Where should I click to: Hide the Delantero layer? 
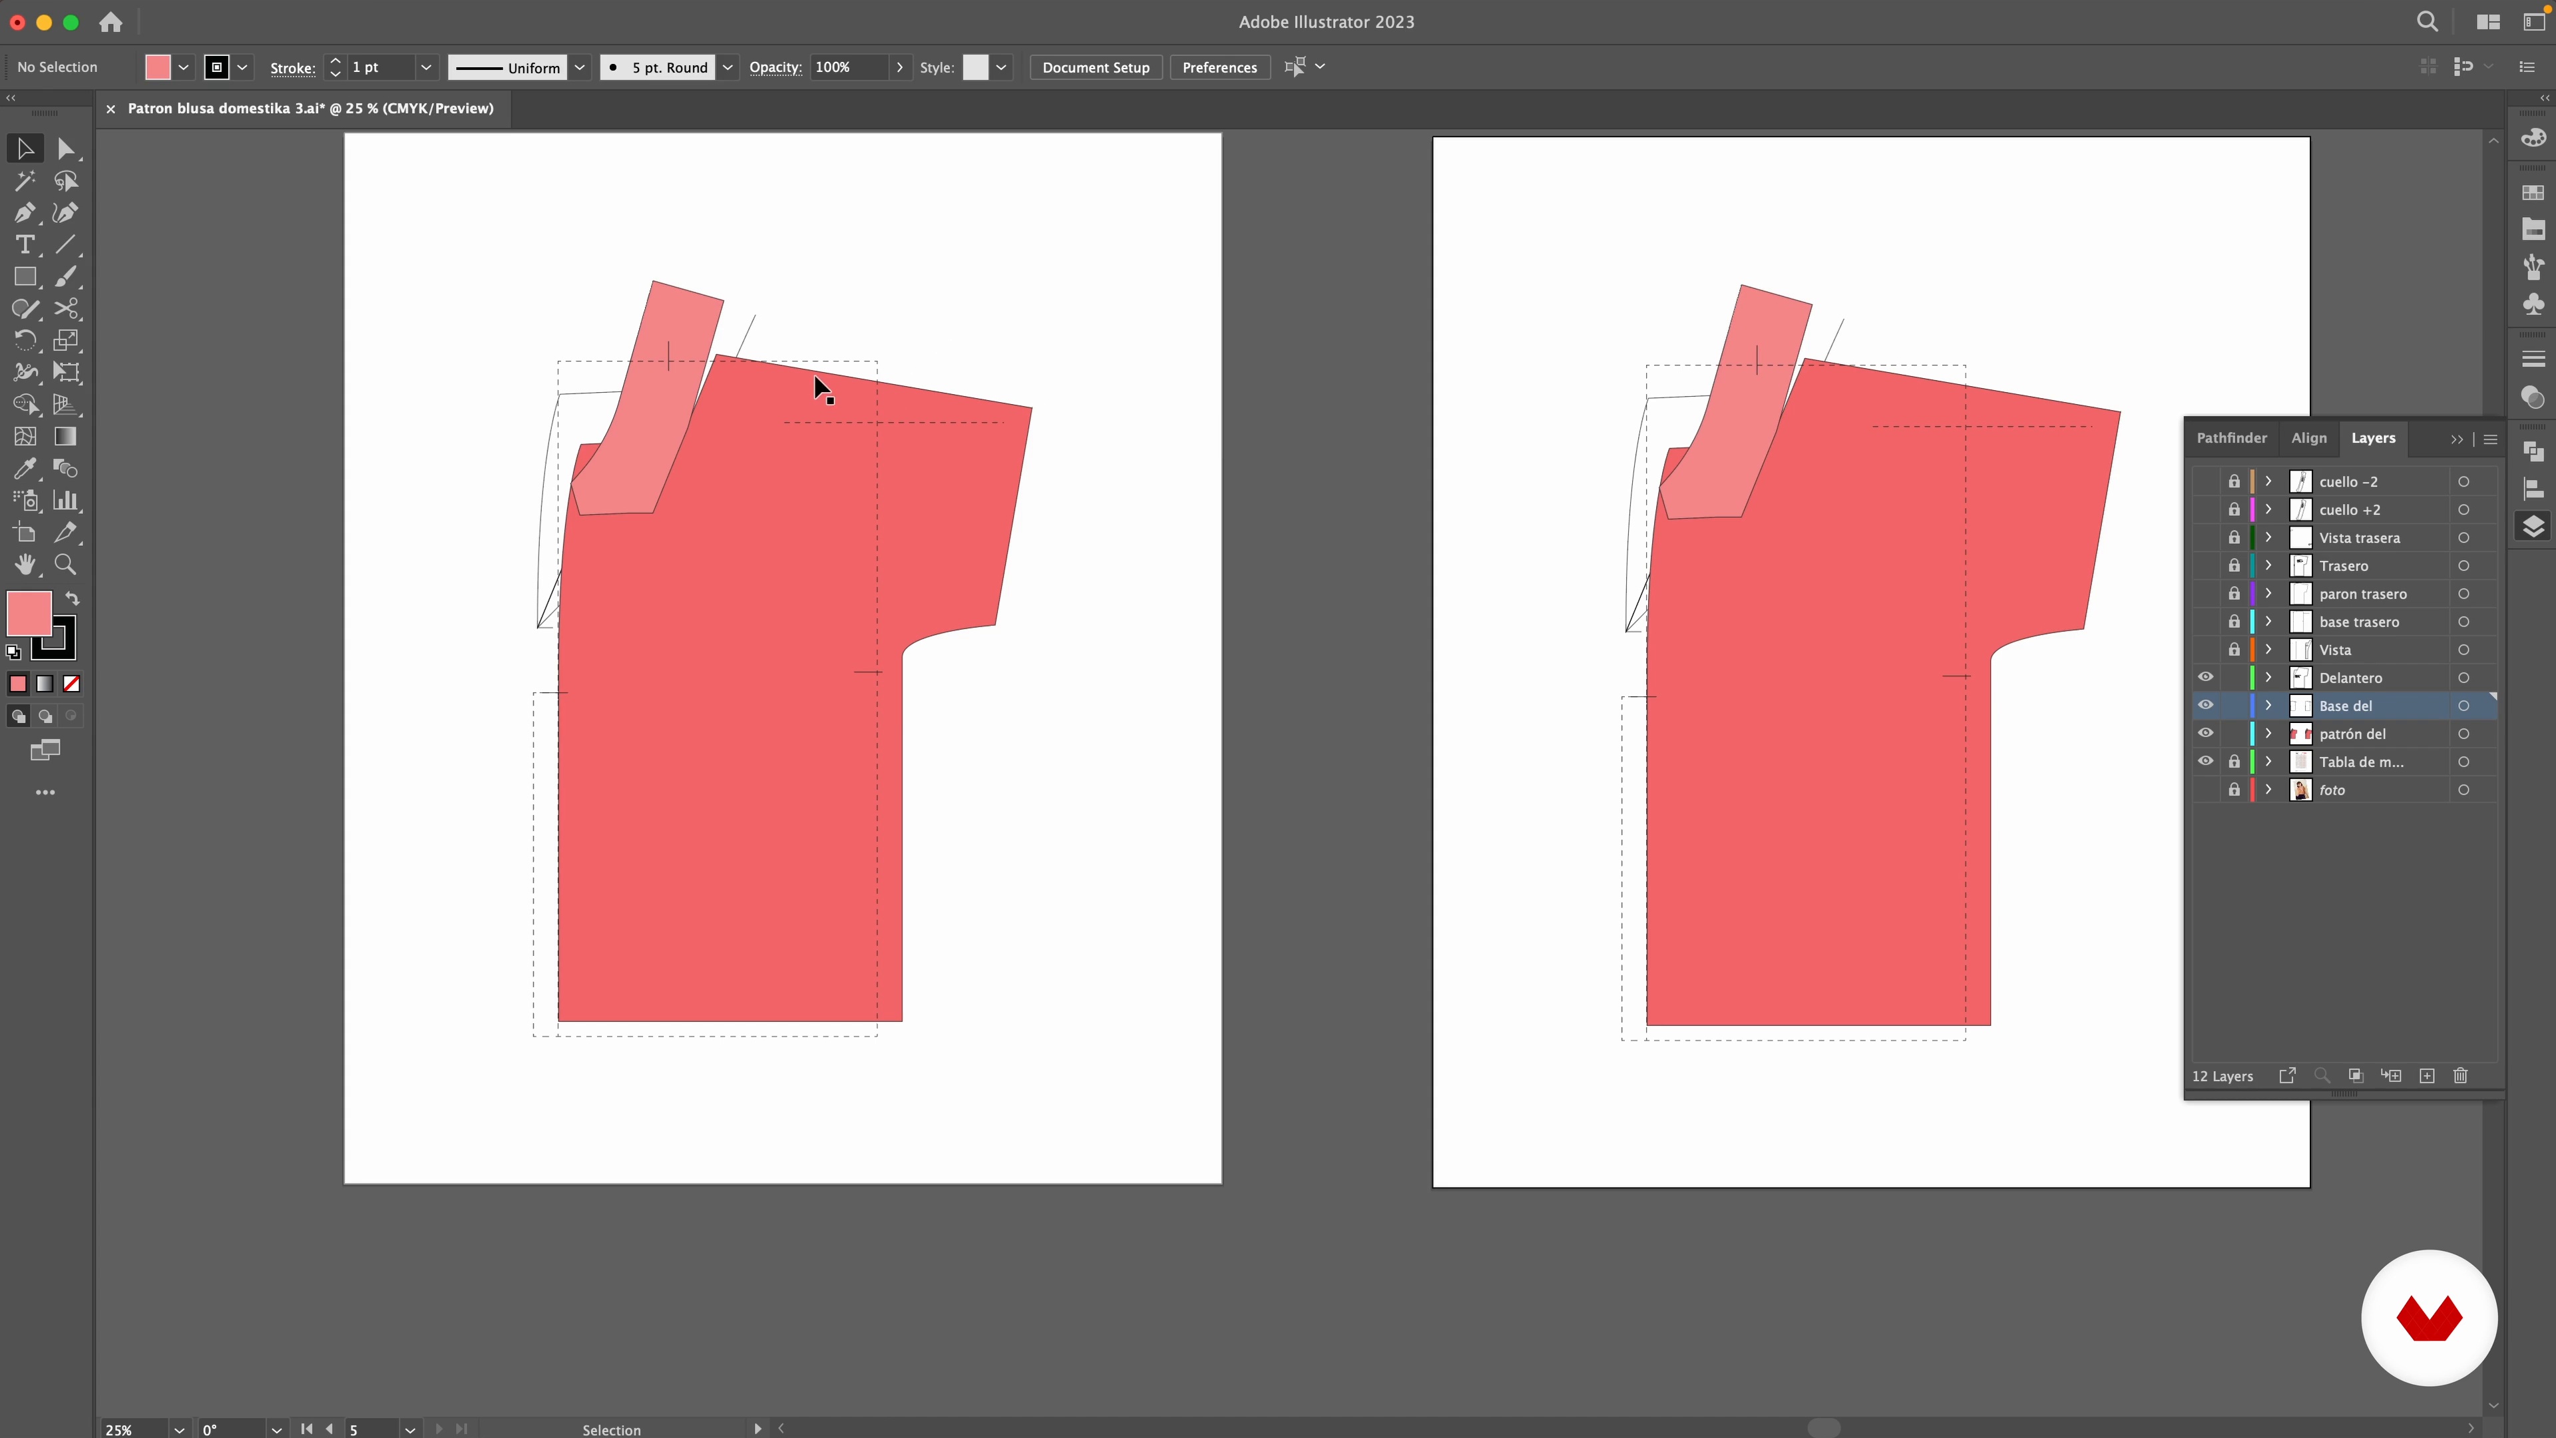click(x=2205, y=678)
